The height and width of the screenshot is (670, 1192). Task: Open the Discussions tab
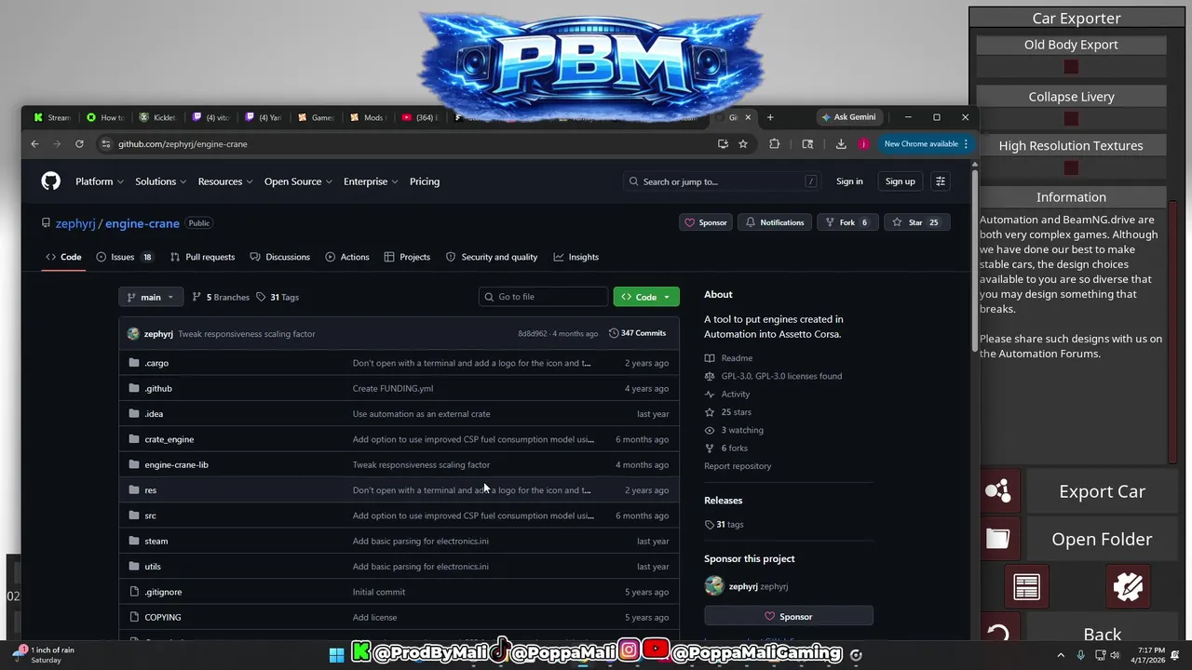pyautogui.click(x=279, y=257)
